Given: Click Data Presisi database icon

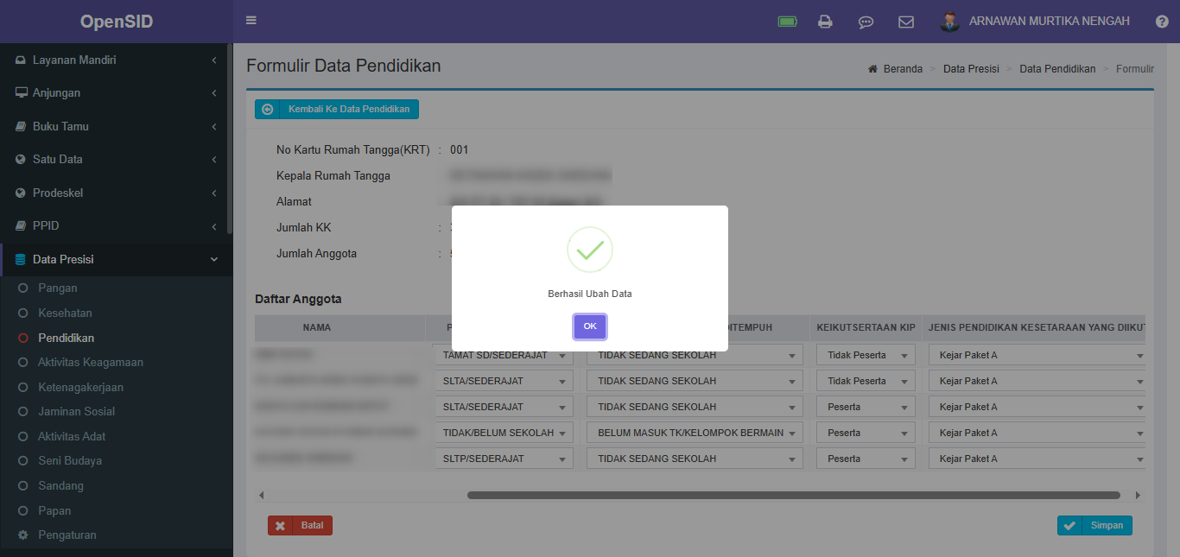Looking at the screenshot, I should click(x=21, y=259).
